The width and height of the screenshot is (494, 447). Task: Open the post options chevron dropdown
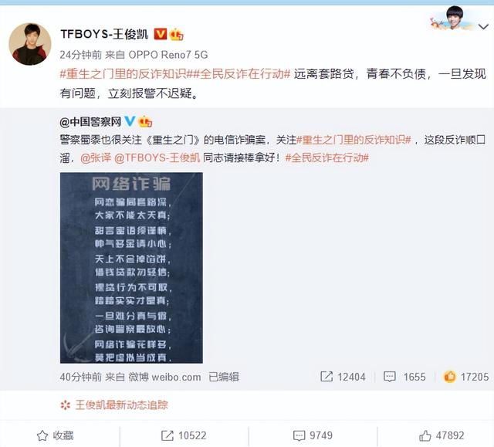483,27
